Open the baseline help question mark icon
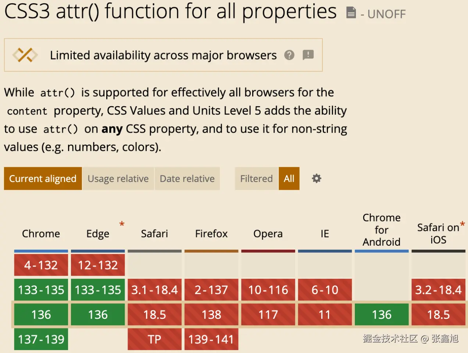 289,55
